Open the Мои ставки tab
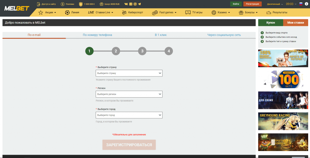 [295, 23]
